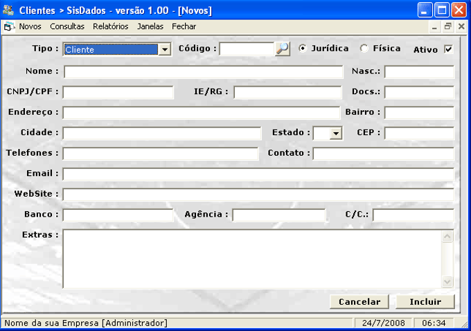
Task: Click inside the Extras text area
Action: pos(252,259)
